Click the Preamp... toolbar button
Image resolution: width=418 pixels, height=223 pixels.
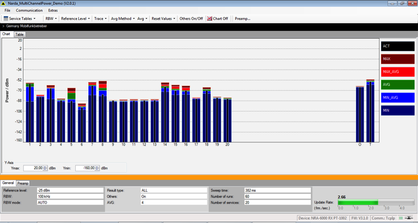coord(242,19)
